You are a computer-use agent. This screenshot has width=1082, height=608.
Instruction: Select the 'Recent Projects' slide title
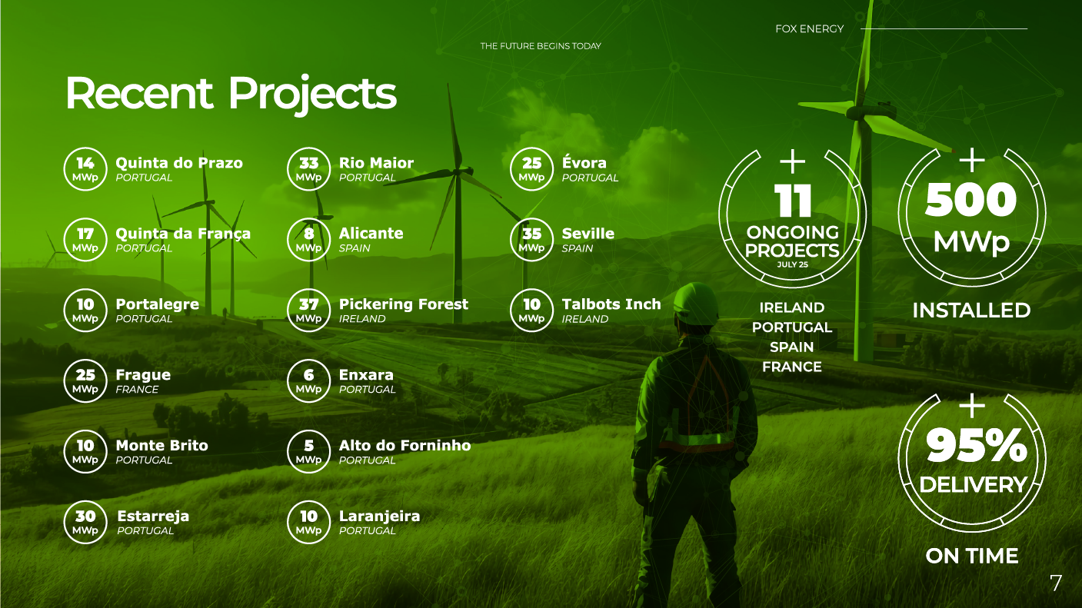[x=231, y=94]
